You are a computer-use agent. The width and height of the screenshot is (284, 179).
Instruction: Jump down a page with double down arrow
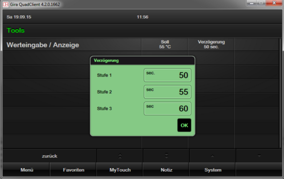click(x=166, y=156)
